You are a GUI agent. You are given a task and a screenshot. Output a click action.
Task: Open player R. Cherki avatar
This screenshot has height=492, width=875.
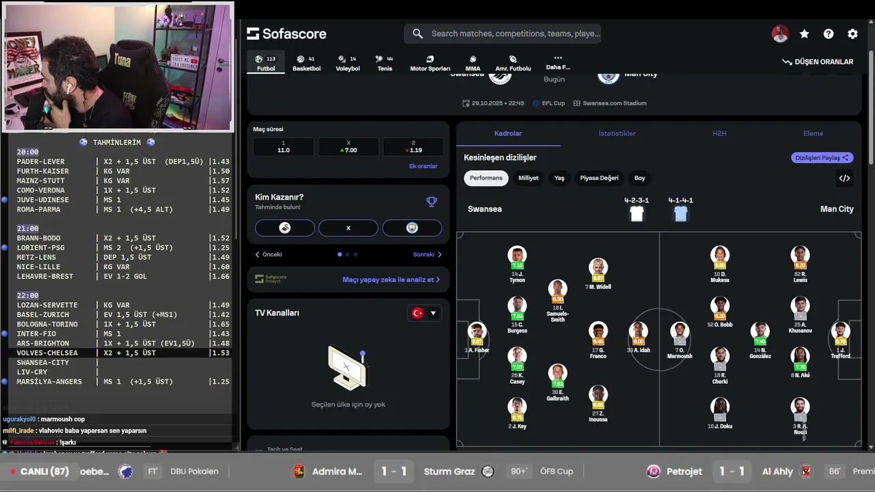click(x=719, y=356)
